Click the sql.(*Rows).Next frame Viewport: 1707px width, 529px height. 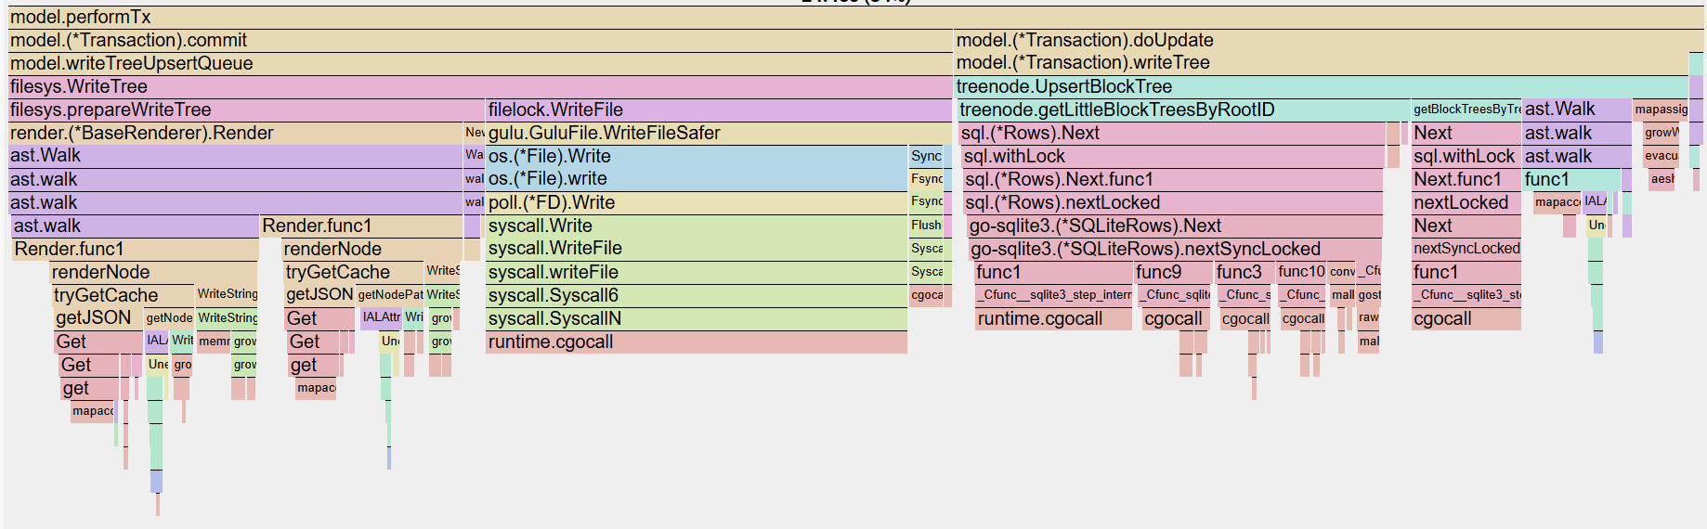[1172, 134]
